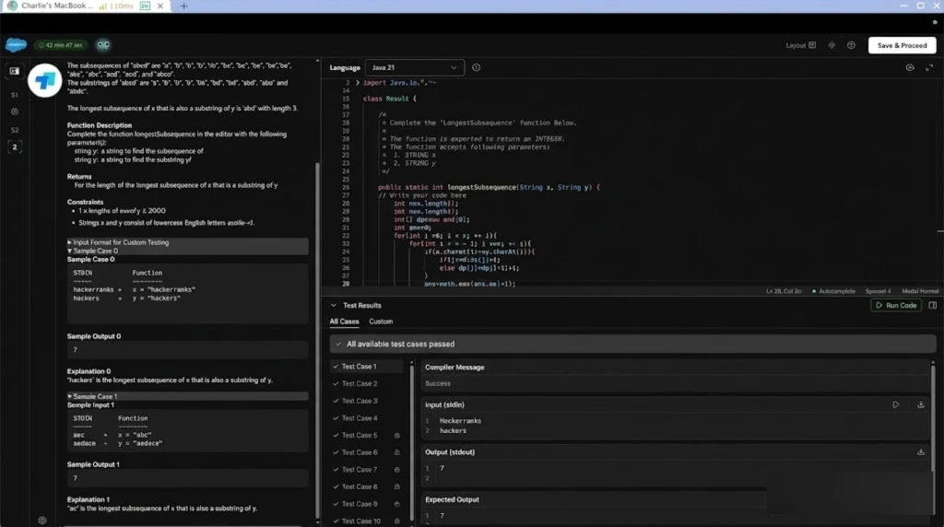Collapse the Test Results panel chevron
The image size is (944, 527).
335,305
